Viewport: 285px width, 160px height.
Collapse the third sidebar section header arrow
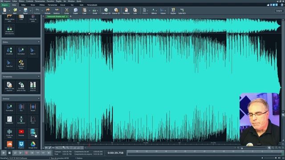[39, 99]
